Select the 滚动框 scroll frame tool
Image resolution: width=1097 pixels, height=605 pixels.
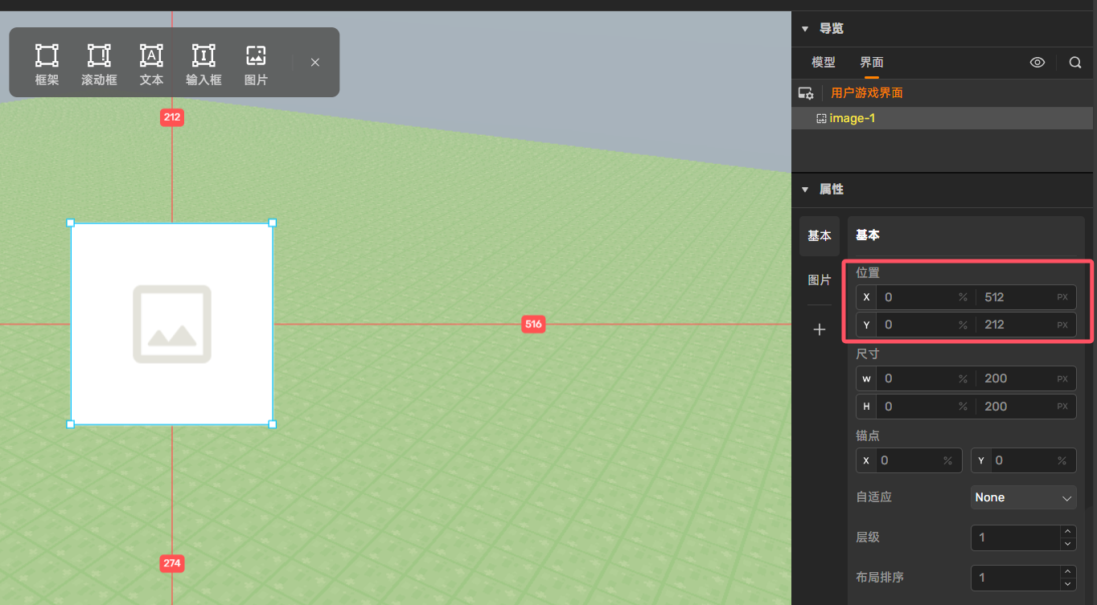(x=99, y=64)
